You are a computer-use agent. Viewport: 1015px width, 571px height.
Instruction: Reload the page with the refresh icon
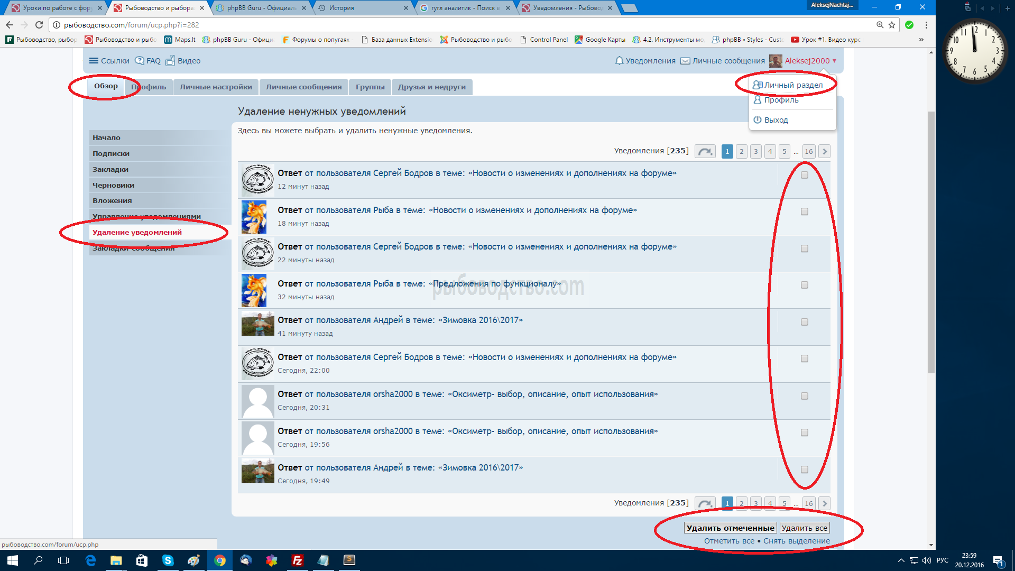[39, 25]
